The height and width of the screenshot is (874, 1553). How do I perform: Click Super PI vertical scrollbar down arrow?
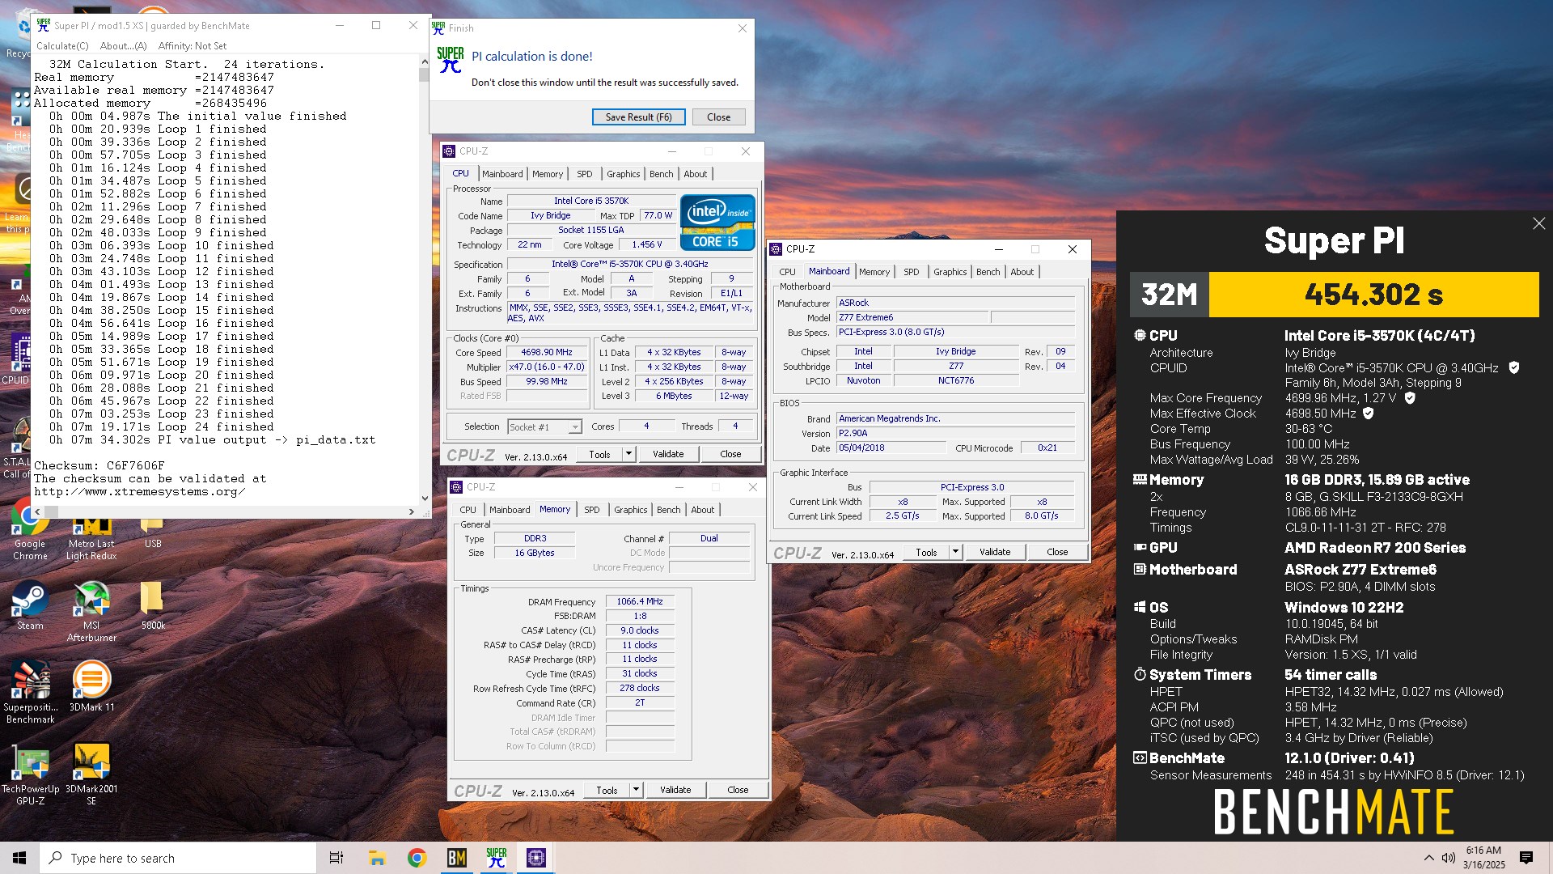pos(425,499)
